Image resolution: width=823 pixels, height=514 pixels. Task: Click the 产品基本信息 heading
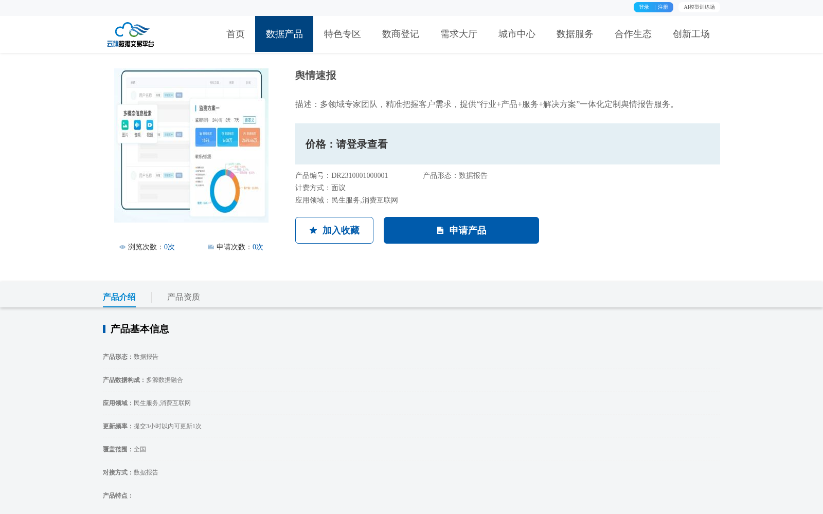click(140, 329)
